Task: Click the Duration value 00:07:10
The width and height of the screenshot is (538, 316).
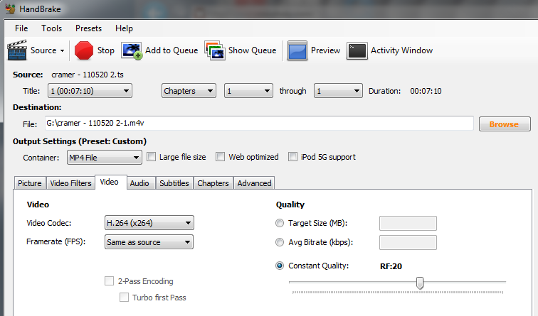Action: (x=426, y=91)
